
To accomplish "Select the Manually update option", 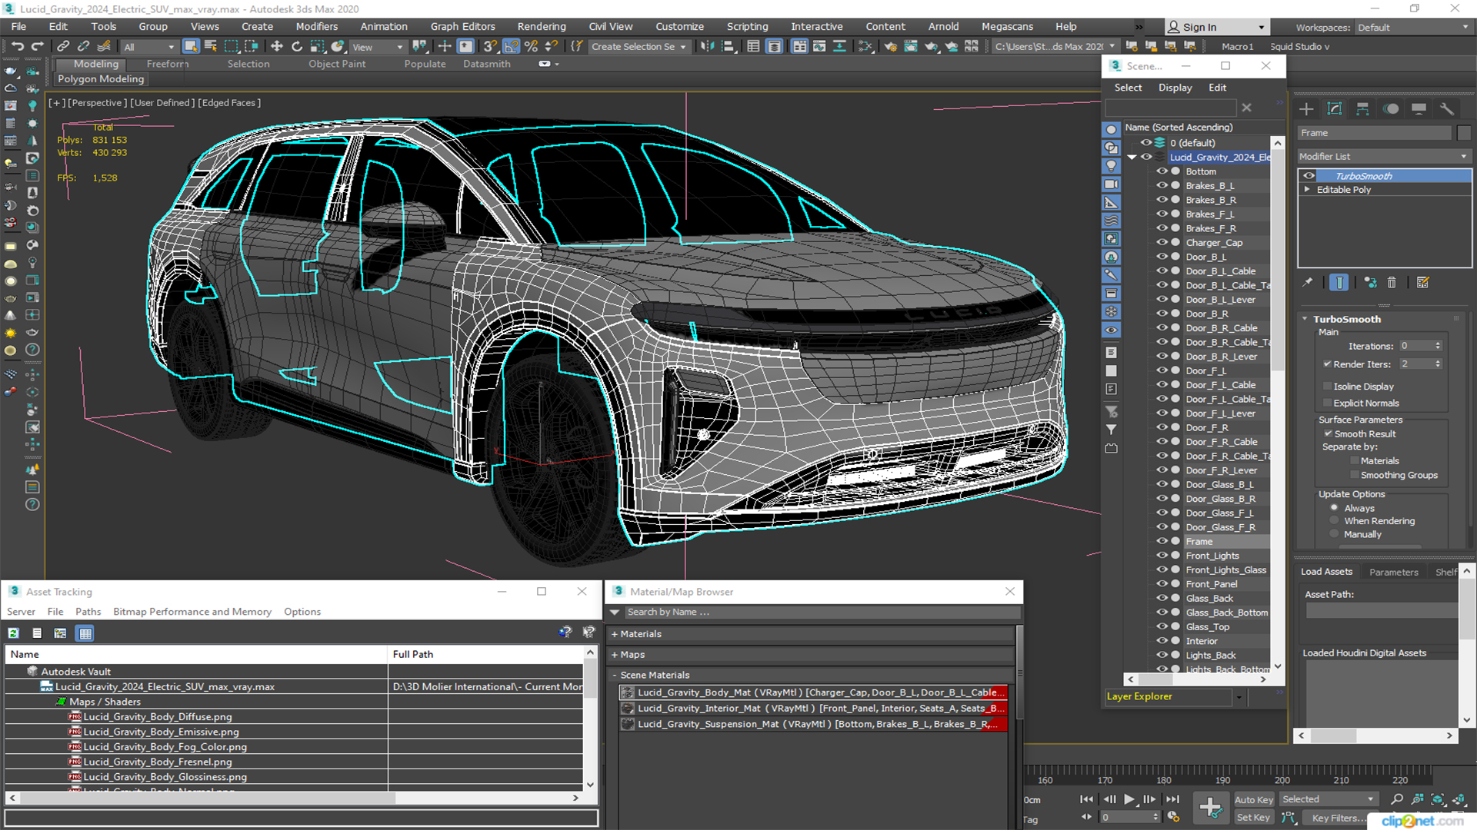I will tap(1335, 535).
